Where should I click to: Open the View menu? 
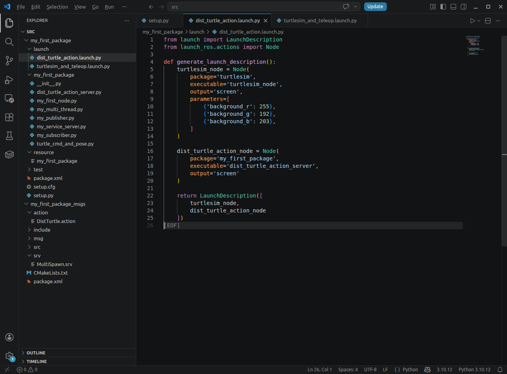pos(80,7)
